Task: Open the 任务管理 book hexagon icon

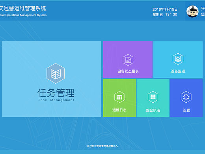Action: tap(56, 73)
